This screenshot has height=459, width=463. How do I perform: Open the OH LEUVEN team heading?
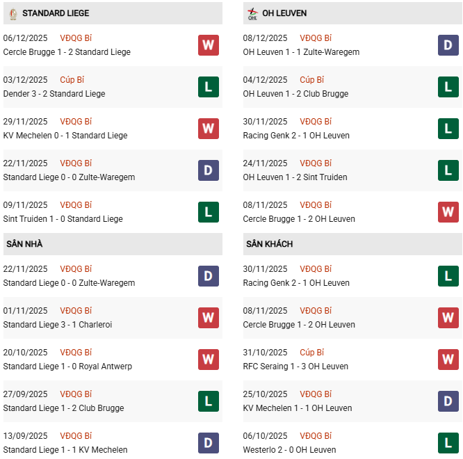[x=284, y=13]
